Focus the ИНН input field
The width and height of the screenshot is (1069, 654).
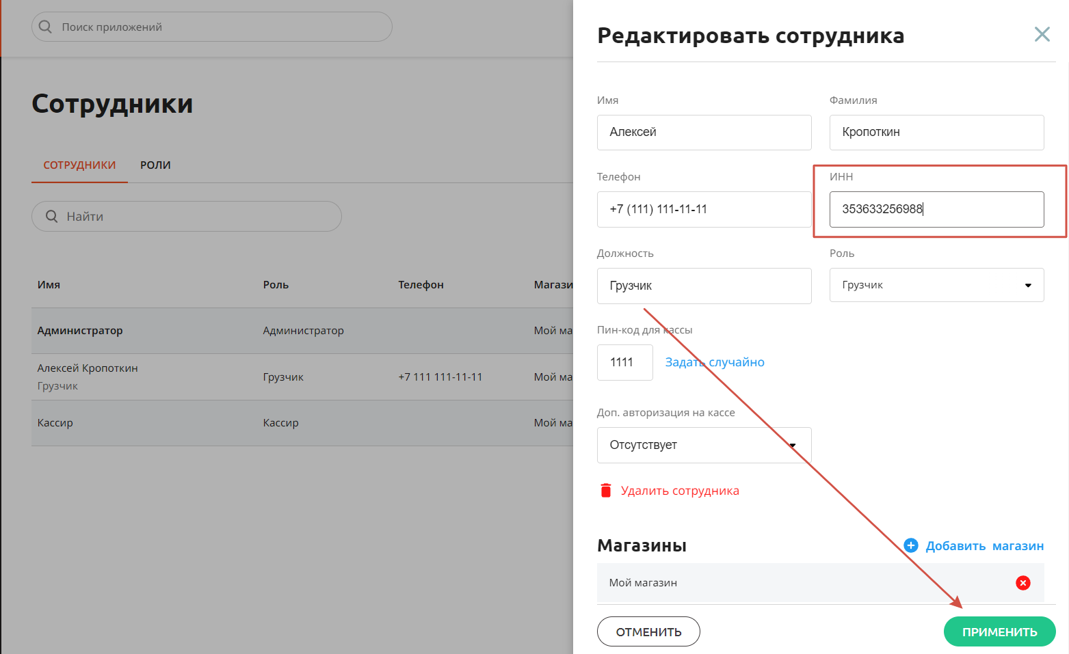[x=936, y=209]
